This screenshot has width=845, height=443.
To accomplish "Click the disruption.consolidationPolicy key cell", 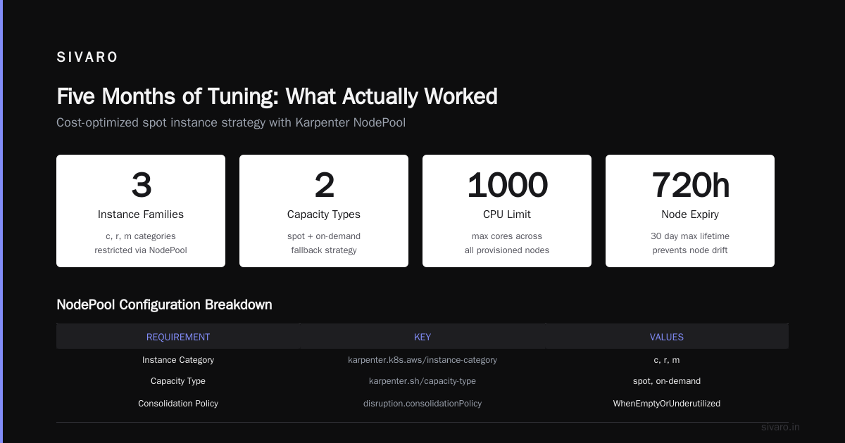I will (x=423, y=404).
